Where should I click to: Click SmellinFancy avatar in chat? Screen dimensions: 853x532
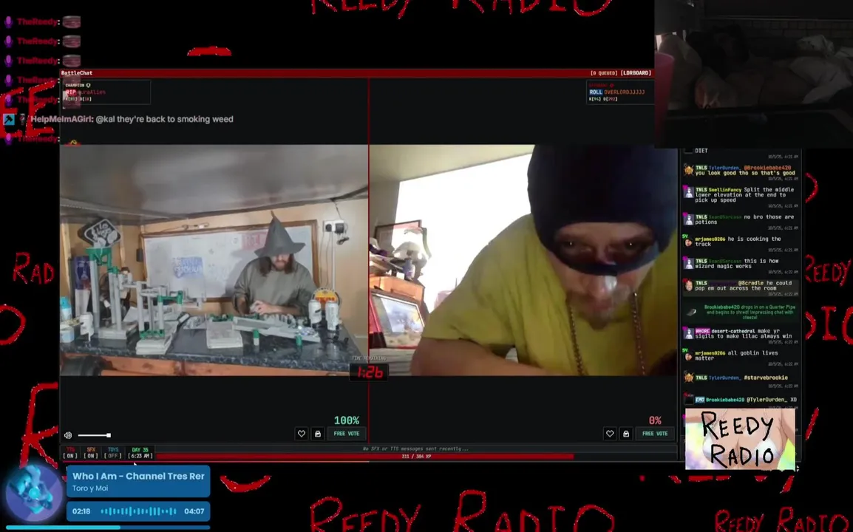689,192
